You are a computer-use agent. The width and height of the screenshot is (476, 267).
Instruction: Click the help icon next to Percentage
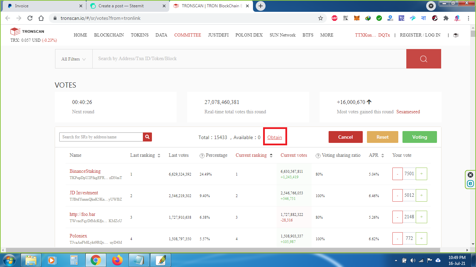click(x=202, y=155)
